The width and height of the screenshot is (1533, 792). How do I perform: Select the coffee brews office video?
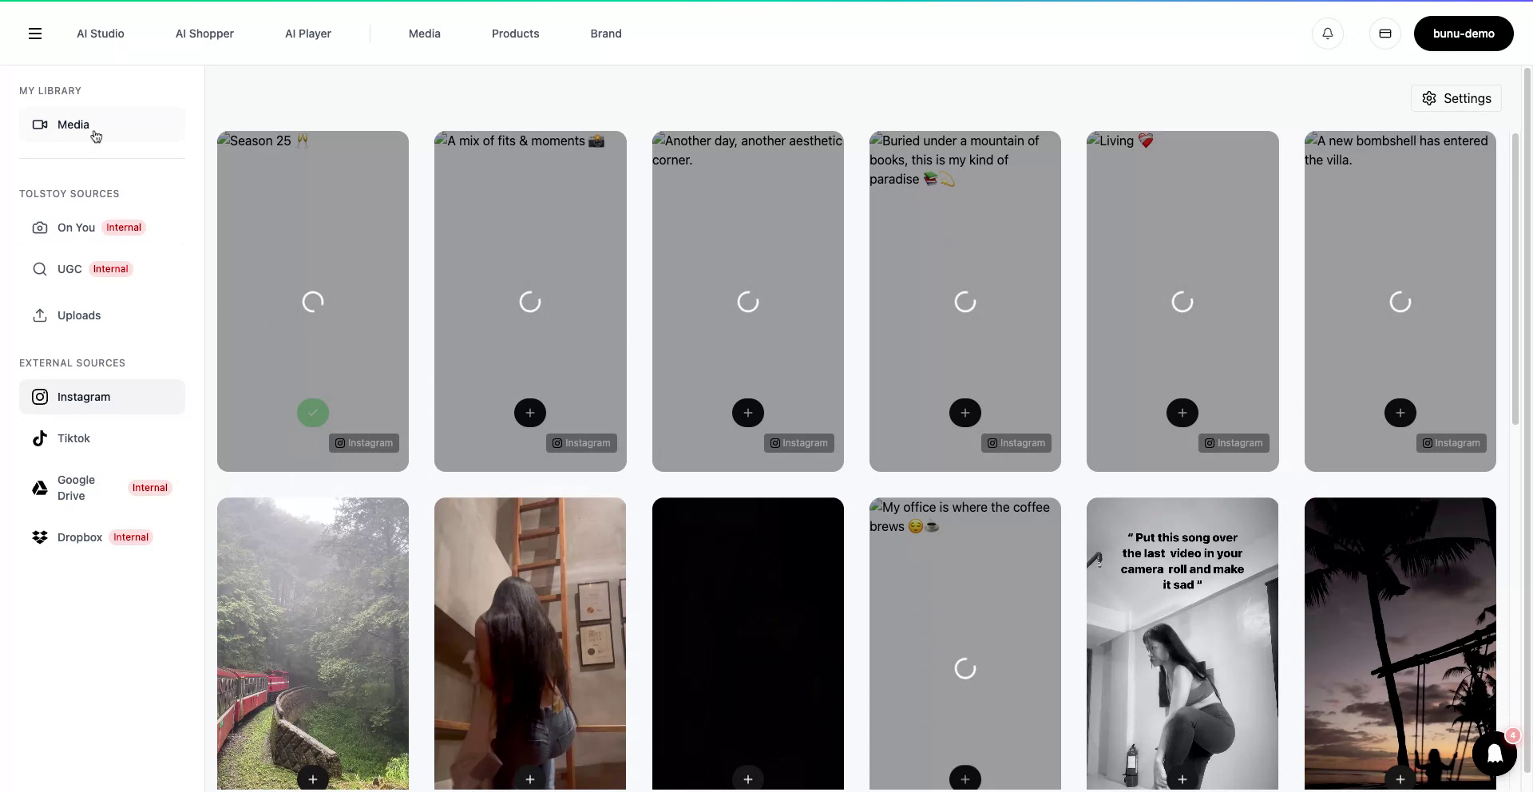coord(965,778)
